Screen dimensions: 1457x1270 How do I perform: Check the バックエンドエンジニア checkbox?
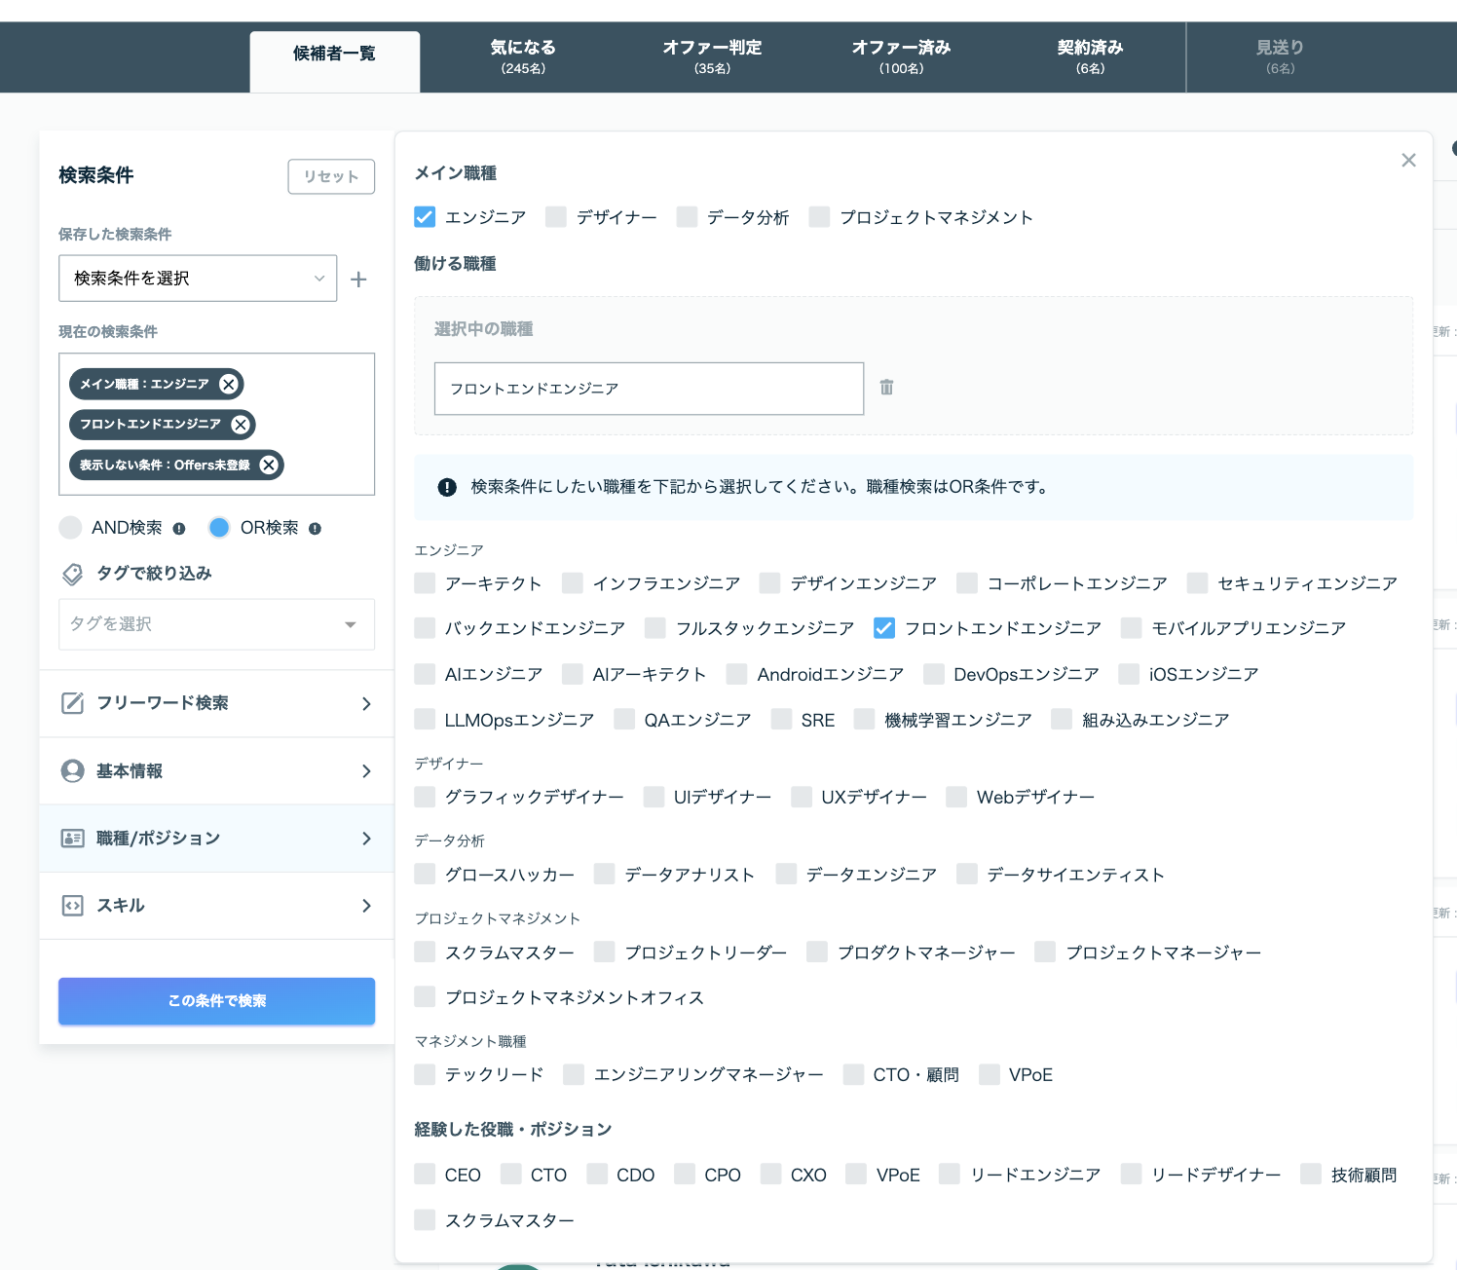pos(425,628)
